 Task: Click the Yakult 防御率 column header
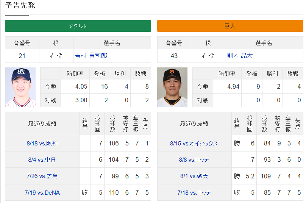tap(75, 73)
